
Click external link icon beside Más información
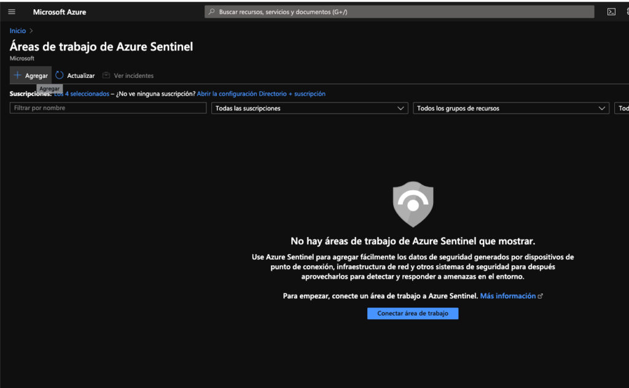pos(541,296)
